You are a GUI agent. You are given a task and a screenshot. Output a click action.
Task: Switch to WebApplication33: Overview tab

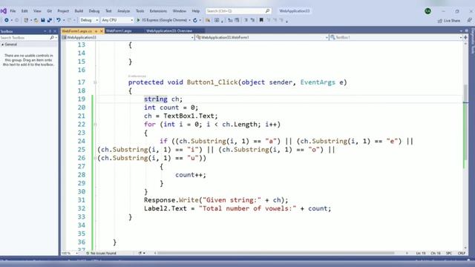pyautogui.click(x=169, y=31)
